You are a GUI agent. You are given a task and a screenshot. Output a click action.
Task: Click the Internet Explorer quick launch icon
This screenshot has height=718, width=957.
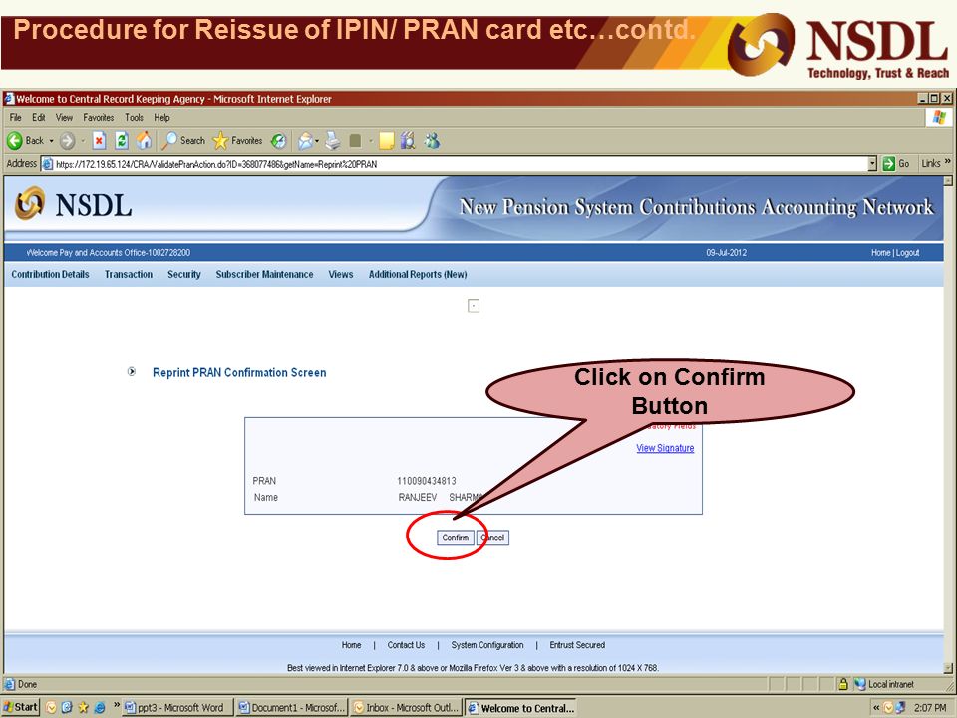coord(99,708)
